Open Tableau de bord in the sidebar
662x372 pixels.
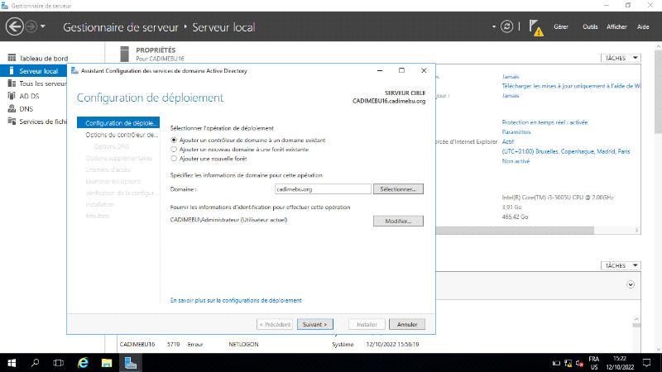click(x=43, y=58)
